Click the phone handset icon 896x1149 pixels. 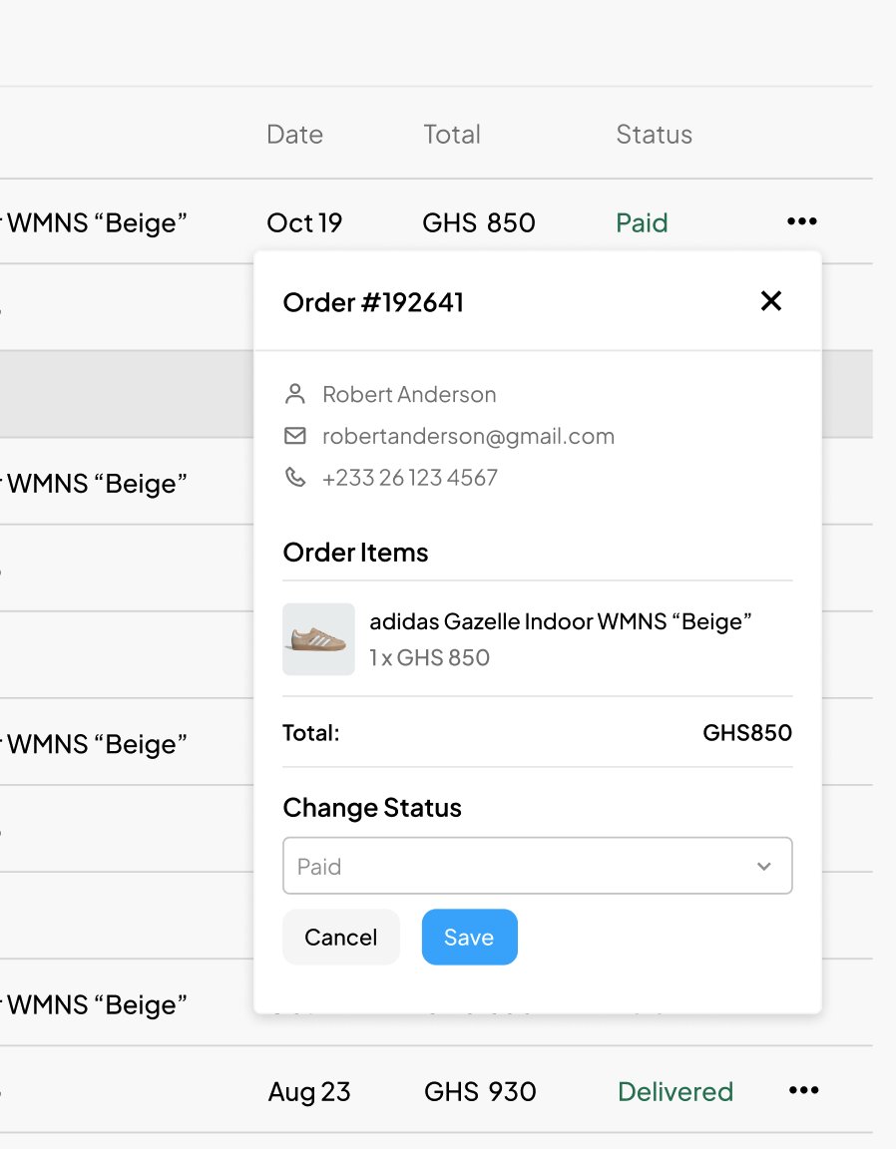click(294, 478)
